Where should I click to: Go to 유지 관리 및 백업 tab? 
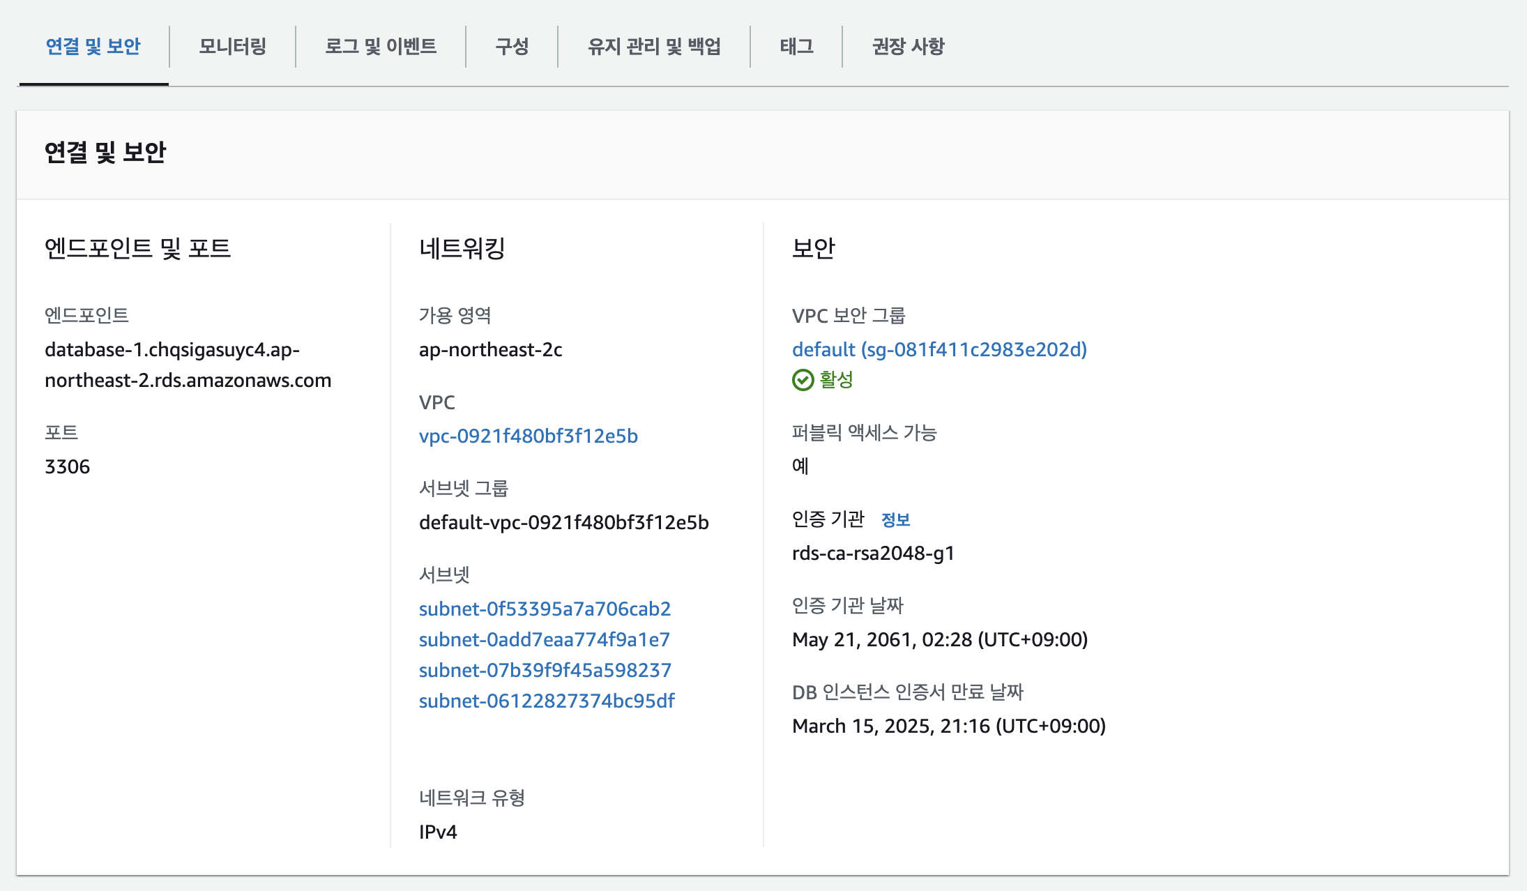click(x=653, y=47)
